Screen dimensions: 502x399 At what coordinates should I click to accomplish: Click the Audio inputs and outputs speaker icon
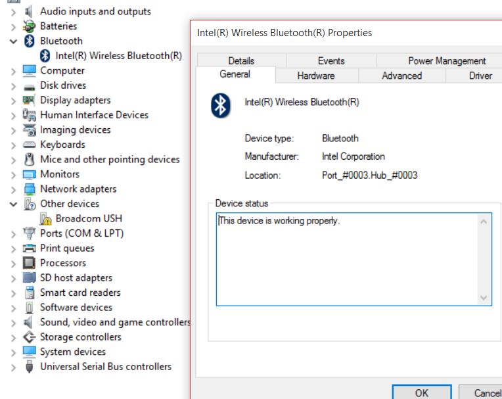tap(29, 12)
